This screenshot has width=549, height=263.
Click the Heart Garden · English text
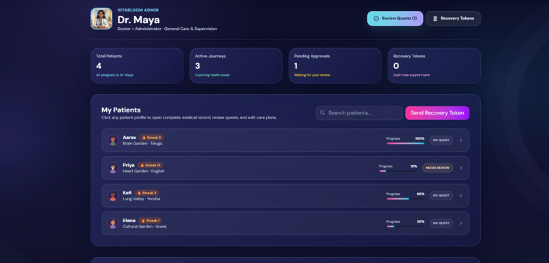[x=144, y=171]
